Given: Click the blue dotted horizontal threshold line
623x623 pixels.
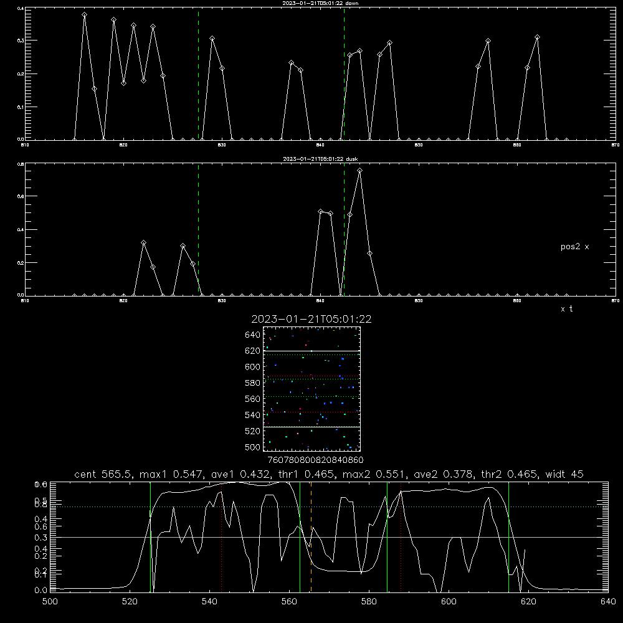Looking at the screenshot, I should pyautogui.click(x=329, y=506).
